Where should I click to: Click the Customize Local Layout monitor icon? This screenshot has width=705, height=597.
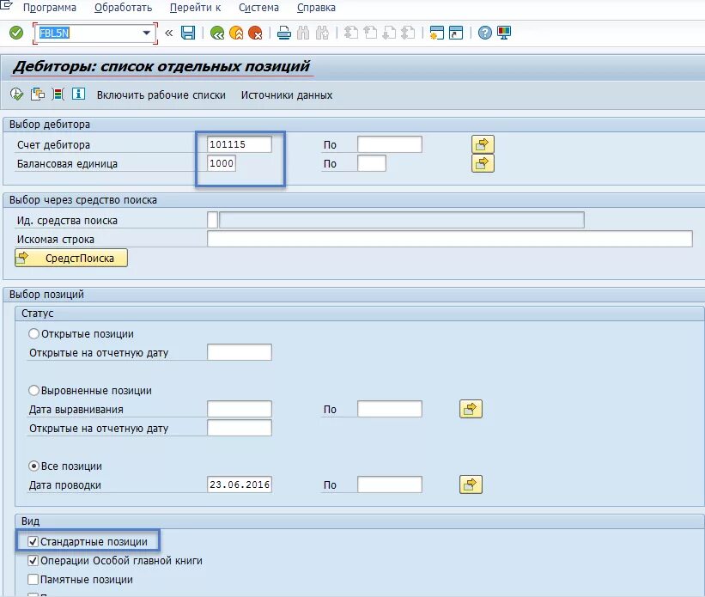504,33
